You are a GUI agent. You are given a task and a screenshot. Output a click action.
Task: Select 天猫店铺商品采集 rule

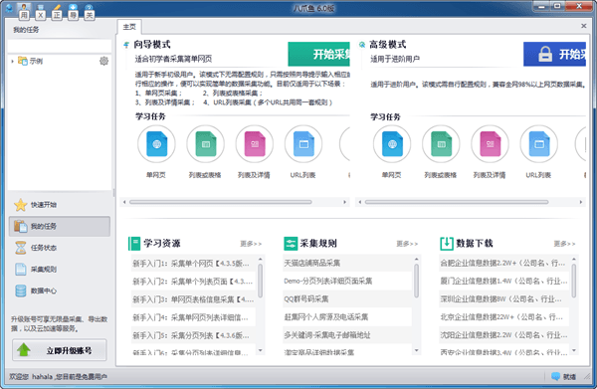pos(347,263)
